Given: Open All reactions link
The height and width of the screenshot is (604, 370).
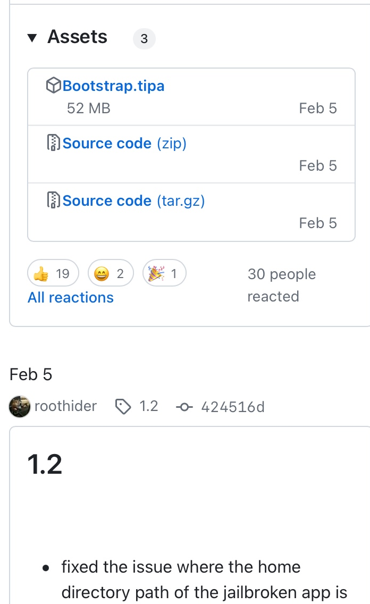Looking at the screenshot, I should click(x=71, y=297).
